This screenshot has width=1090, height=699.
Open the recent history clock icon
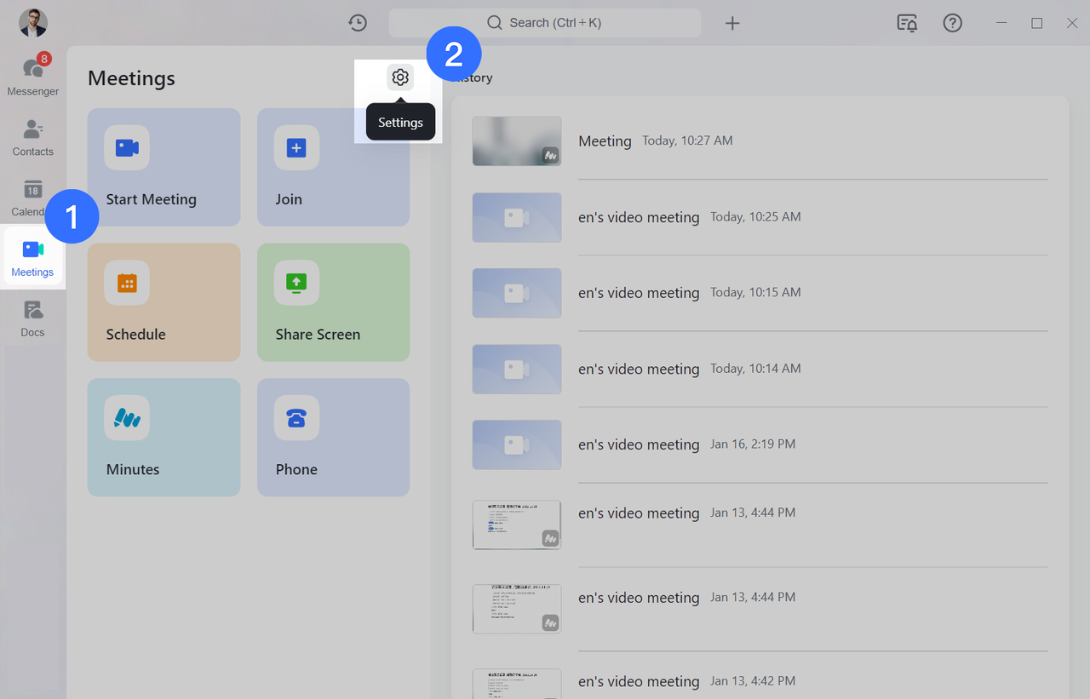[358, 23]
